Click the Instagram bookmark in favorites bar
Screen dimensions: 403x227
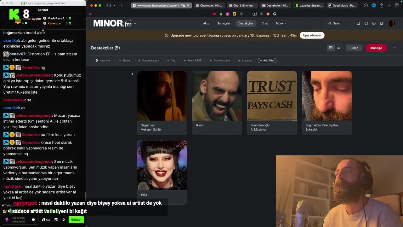click(228, 14)
